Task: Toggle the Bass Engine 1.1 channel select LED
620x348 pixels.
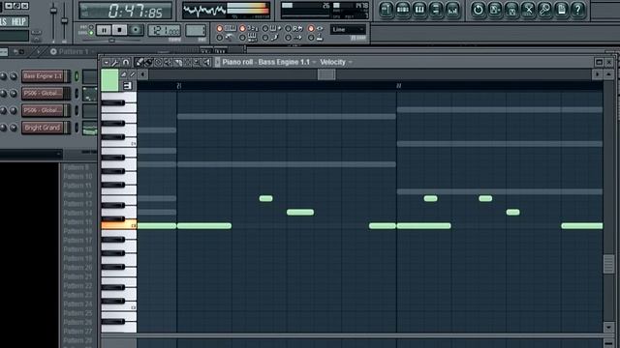Action: point(77,76)
